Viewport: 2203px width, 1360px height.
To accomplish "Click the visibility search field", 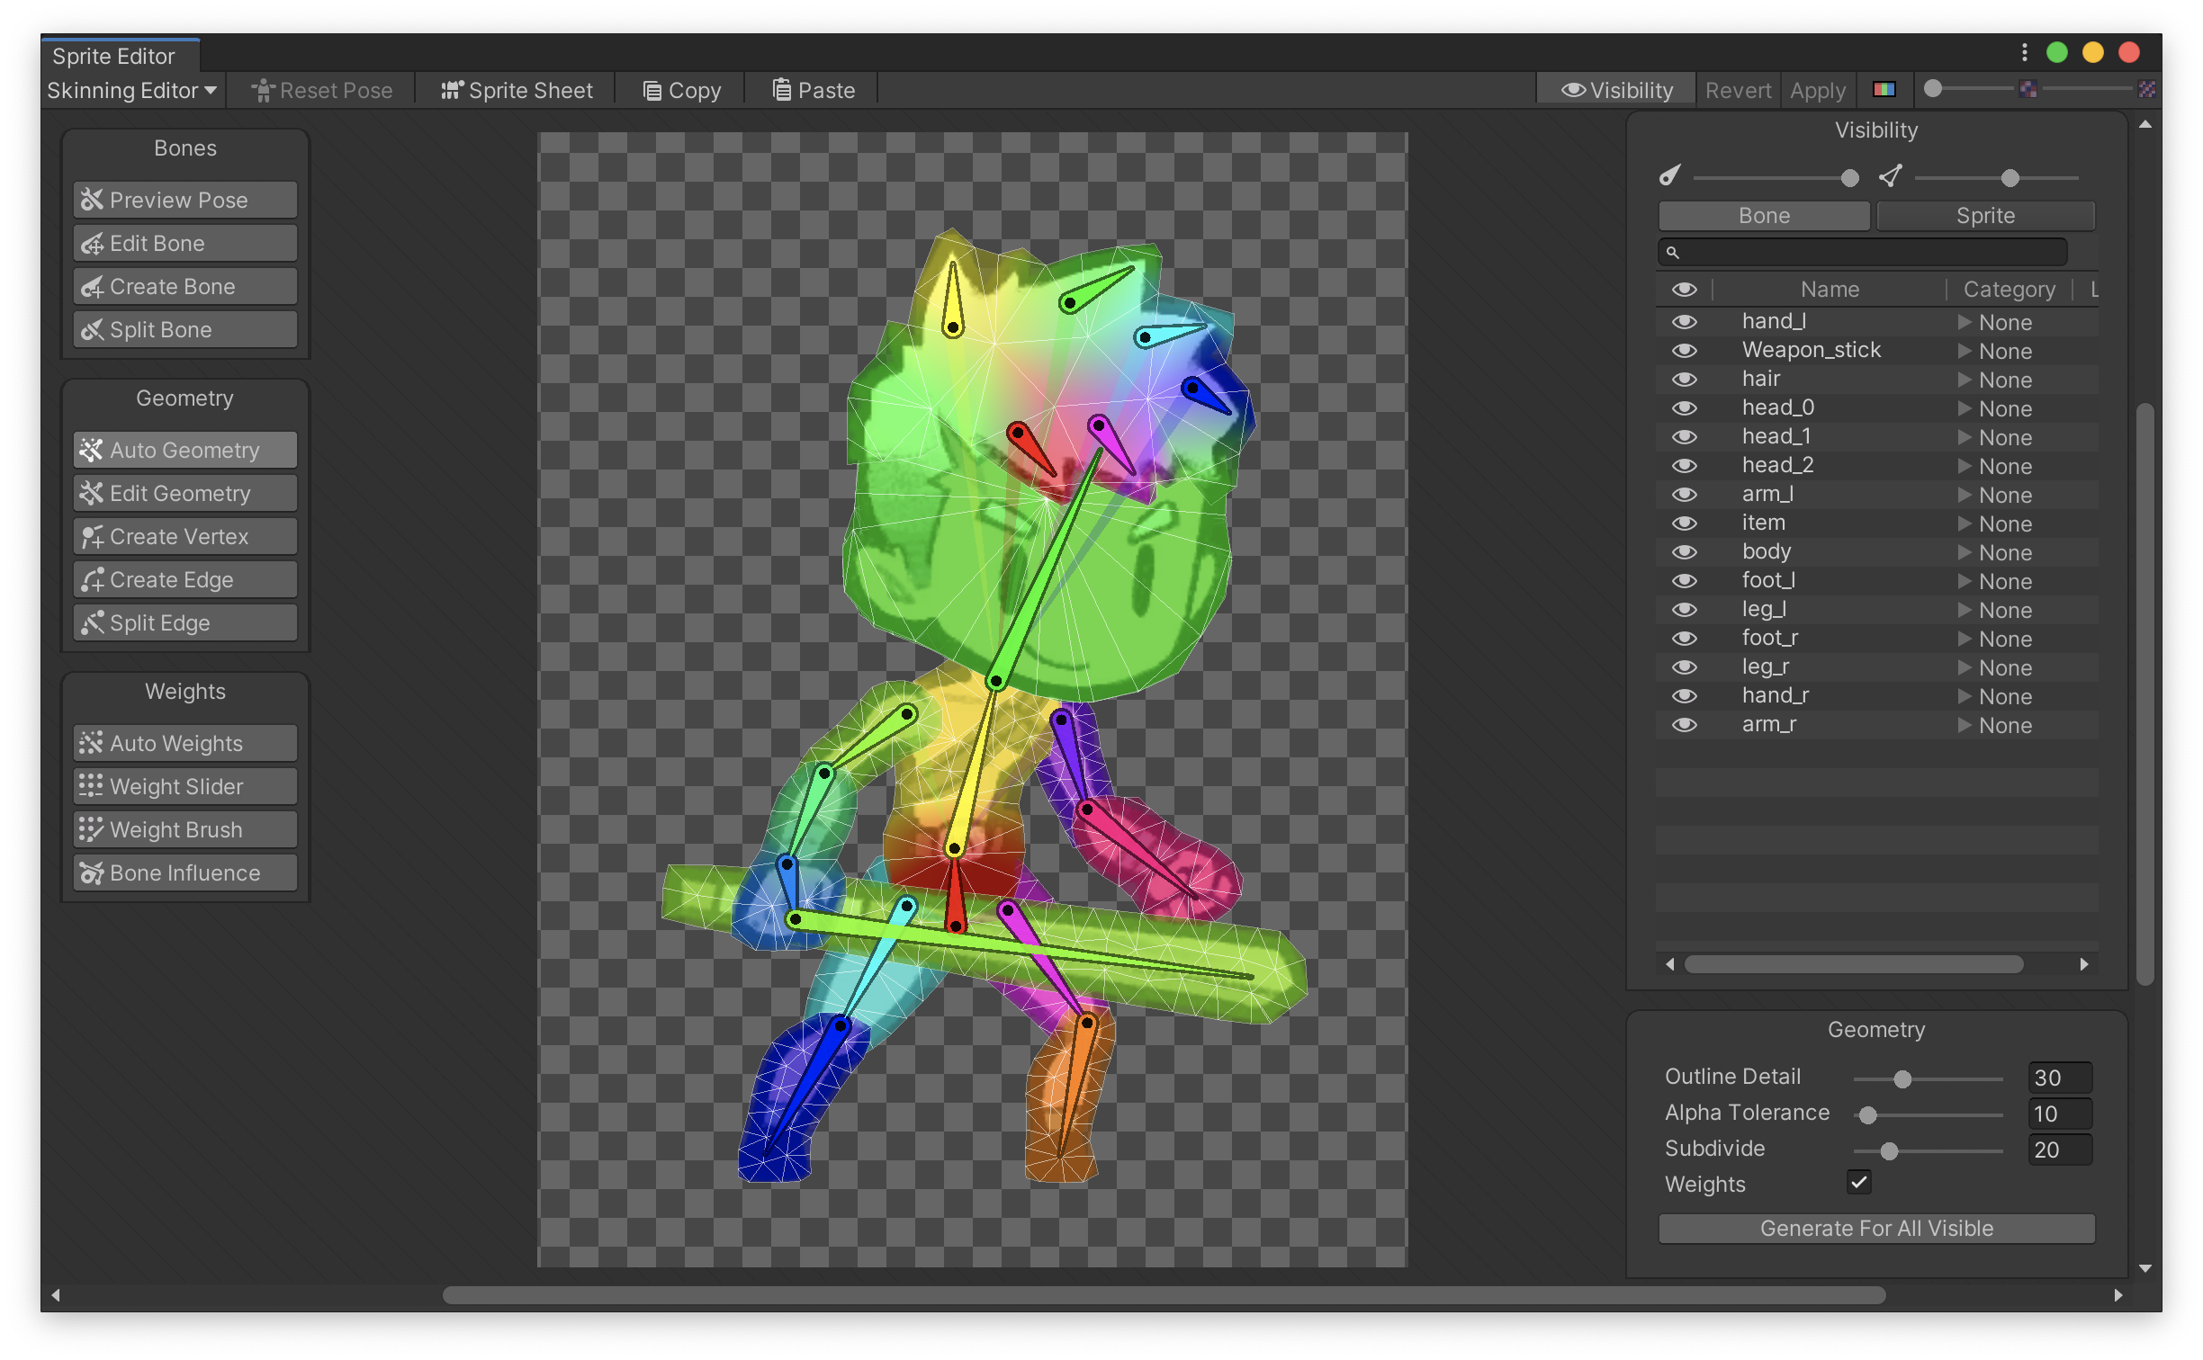I will coord(1861,253).
